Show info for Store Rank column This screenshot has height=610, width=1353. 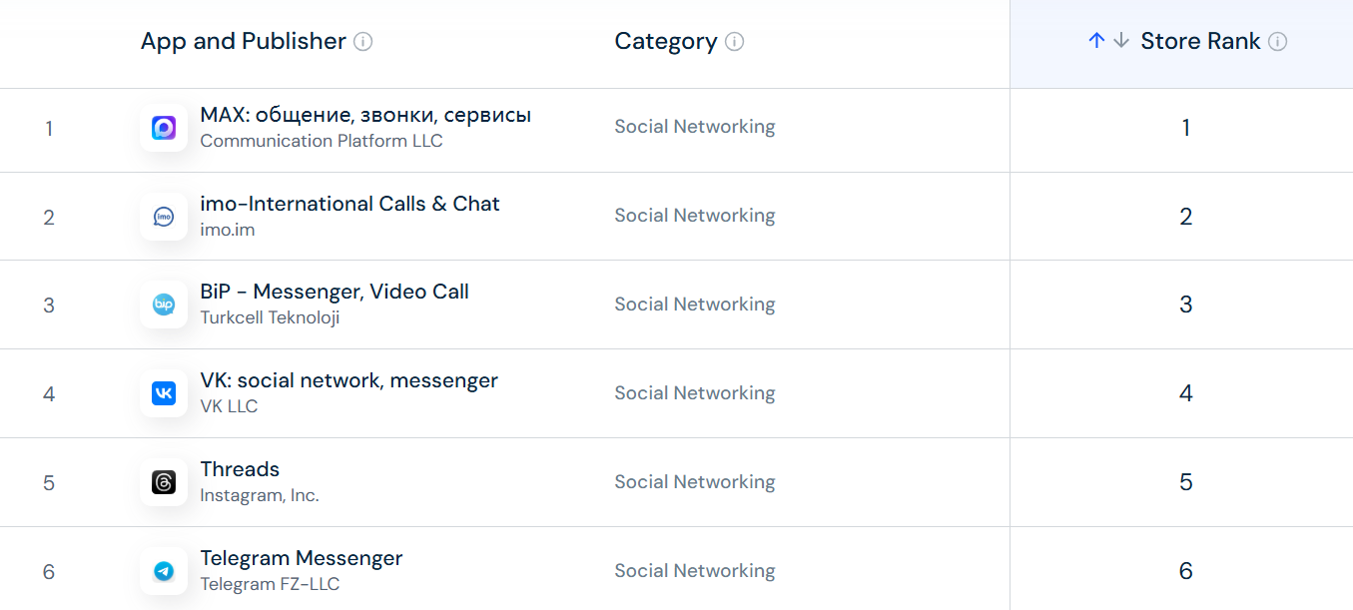point(1277,42)
